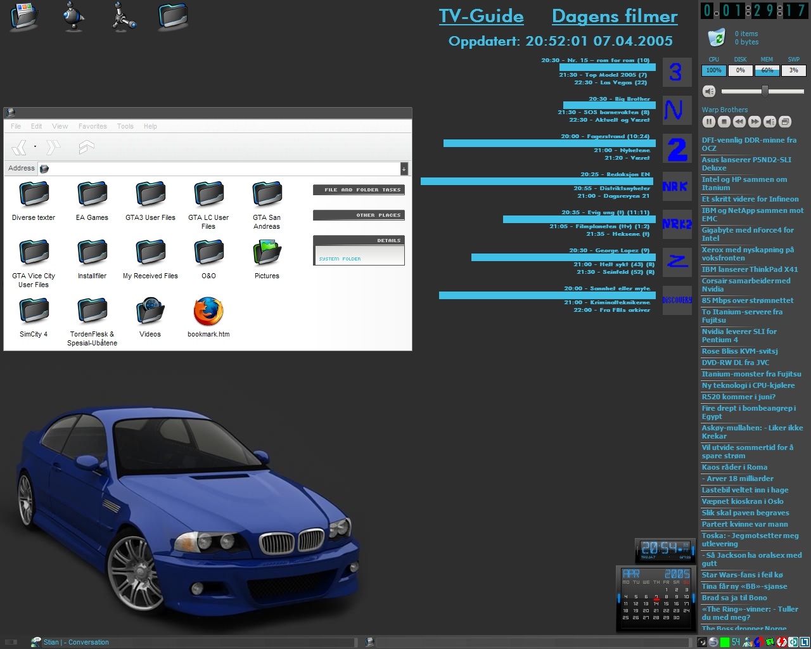This screenshot has height=649, width=811.
Task: Open the Help menu
Action: coord(150,126)
